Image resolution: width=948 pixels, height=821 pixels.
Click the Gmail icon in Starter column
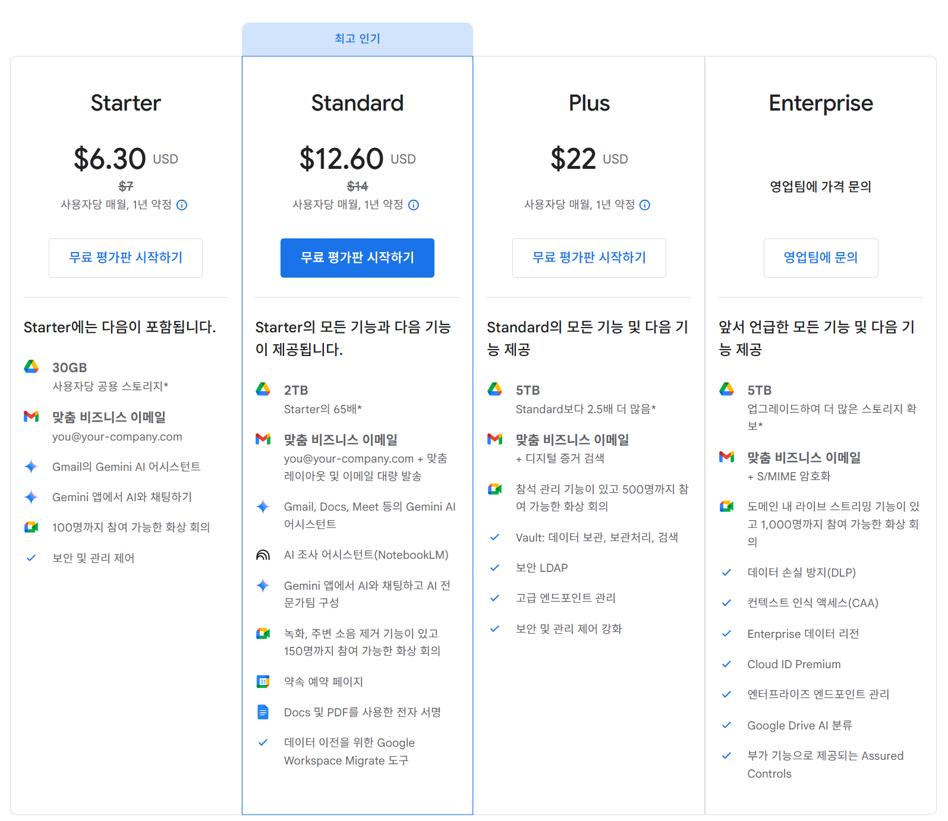[32, 417]
